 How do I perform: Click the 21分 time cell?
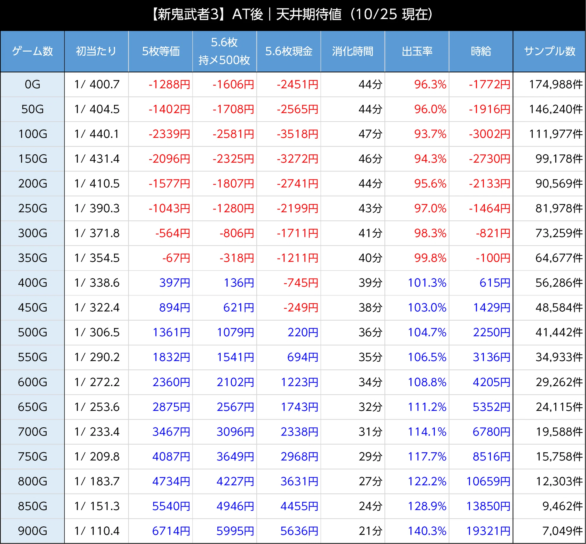[x=370, y=531]
